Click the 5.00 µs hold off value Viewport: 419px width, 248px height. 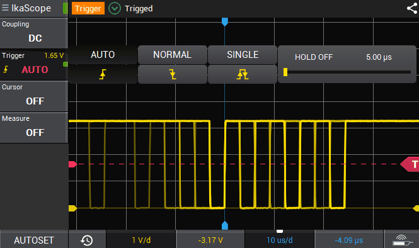point(379,57)
